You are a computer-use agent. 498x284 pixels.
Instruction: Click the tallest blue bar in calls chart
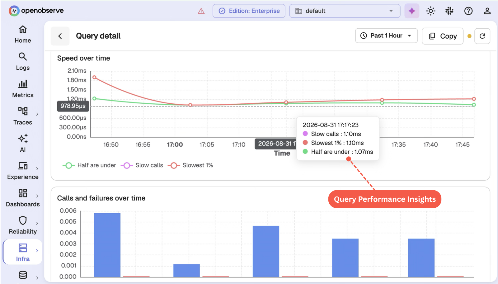pyautogui.click(x=107, y=245)
